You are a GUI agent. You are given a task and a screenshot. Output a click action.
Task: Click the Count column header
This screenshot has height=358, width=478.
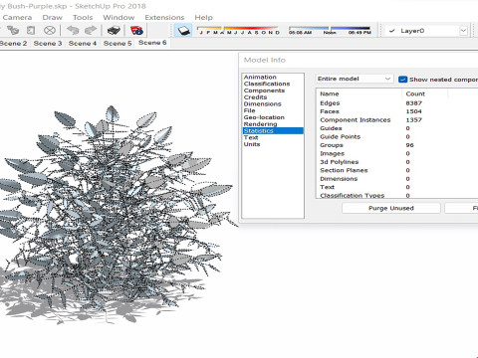415,93
